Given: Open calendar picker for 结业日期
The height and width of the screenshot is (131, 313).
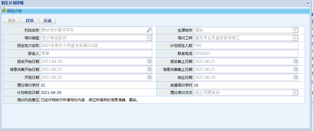Looking at the screenshot, I should tap(295, 77).
